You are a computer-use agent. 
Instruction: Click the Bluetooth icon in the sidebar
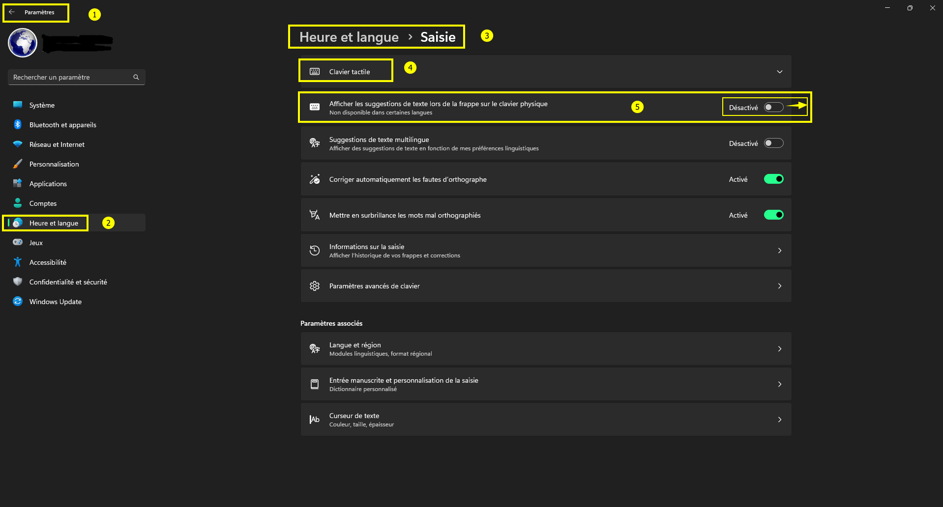(18, 125)
